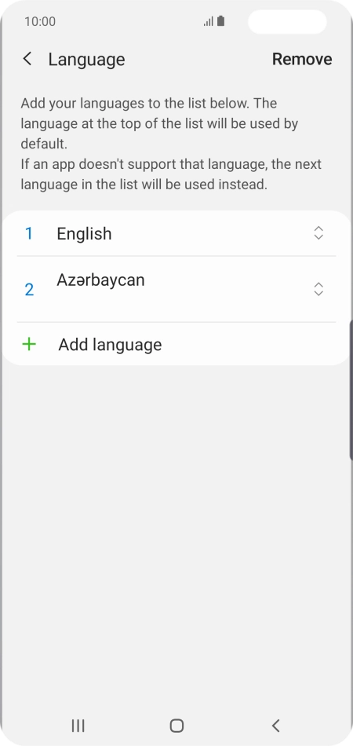Tap the edge panel handle on right side

click(x=351, y=390)
